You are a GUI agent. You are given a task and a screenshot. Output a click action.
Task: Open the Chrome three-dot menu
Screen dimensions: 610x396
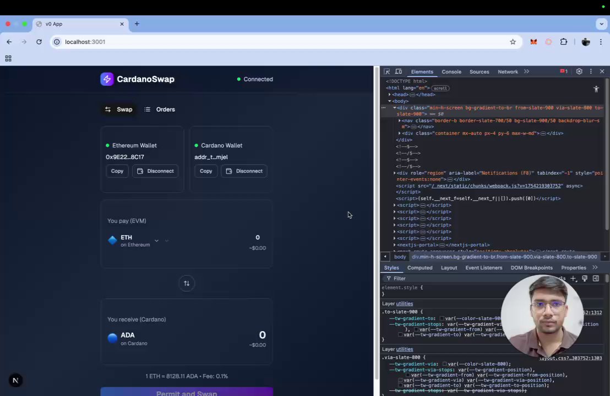point(601,42)
